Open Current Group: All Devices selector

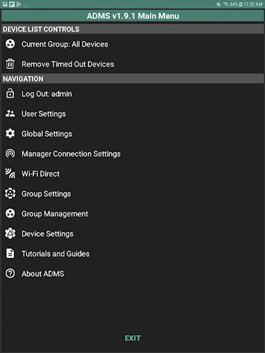[x=65, y=44]
